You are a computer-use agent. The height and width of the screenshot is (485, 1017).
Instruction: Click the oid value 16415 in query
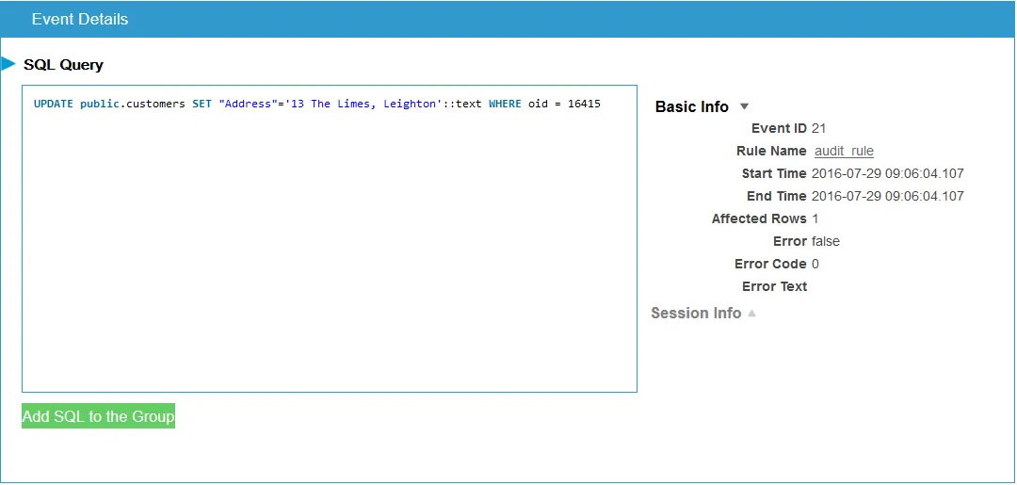click(x=584, y=104)
